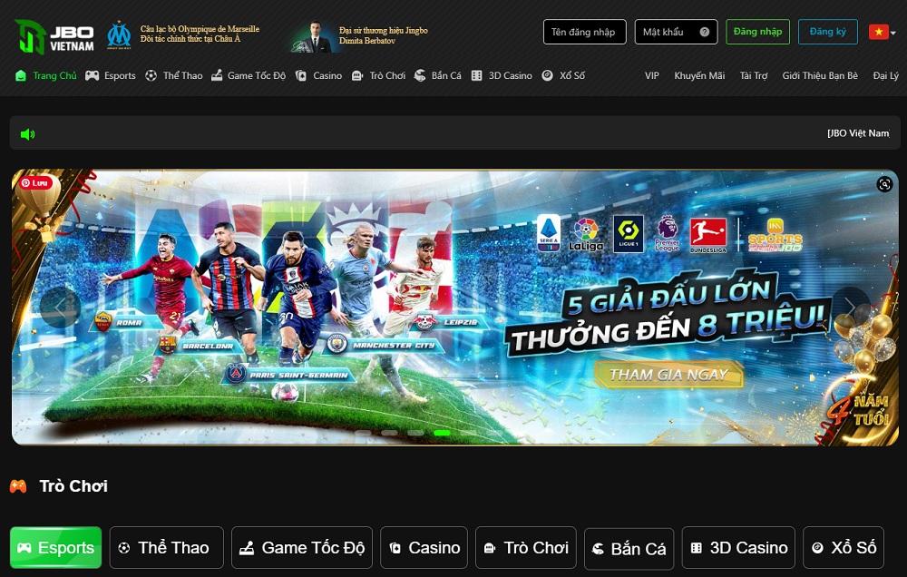Click the fullscreen icon on the banner

coord(885,184)
